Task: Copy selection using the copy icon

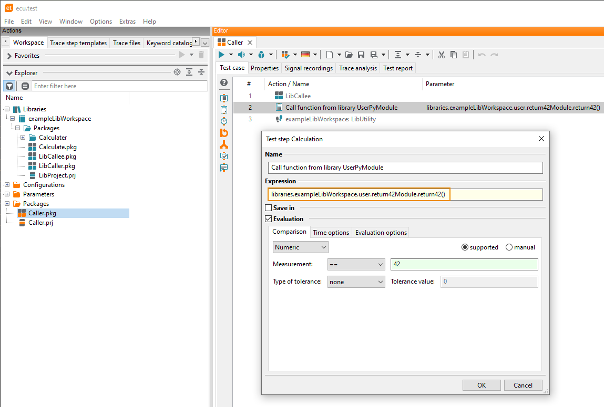Action: point(454,55)
